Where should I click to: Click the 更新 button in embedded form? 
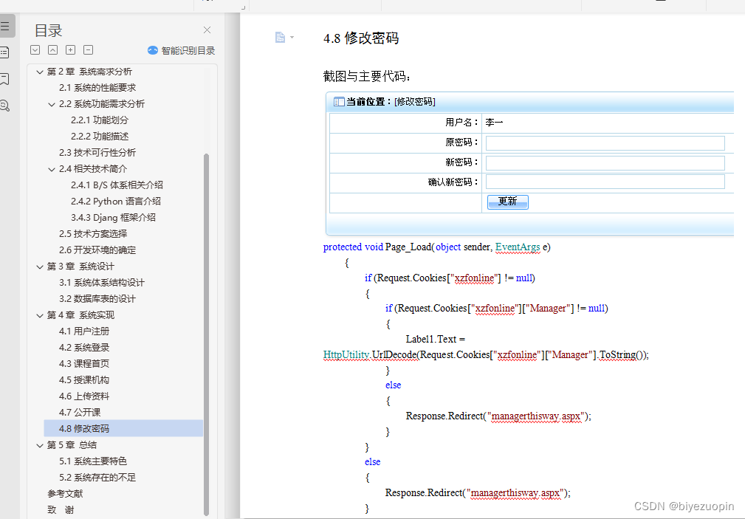[507, 202]
